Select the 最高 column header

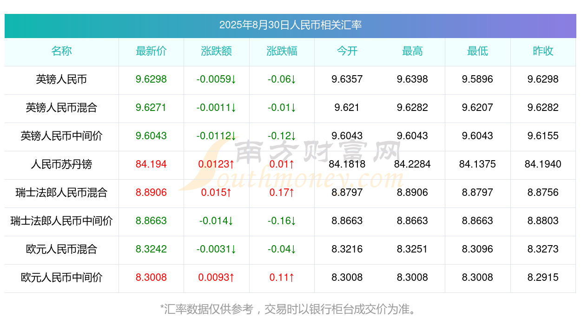(x=412, y=51)
